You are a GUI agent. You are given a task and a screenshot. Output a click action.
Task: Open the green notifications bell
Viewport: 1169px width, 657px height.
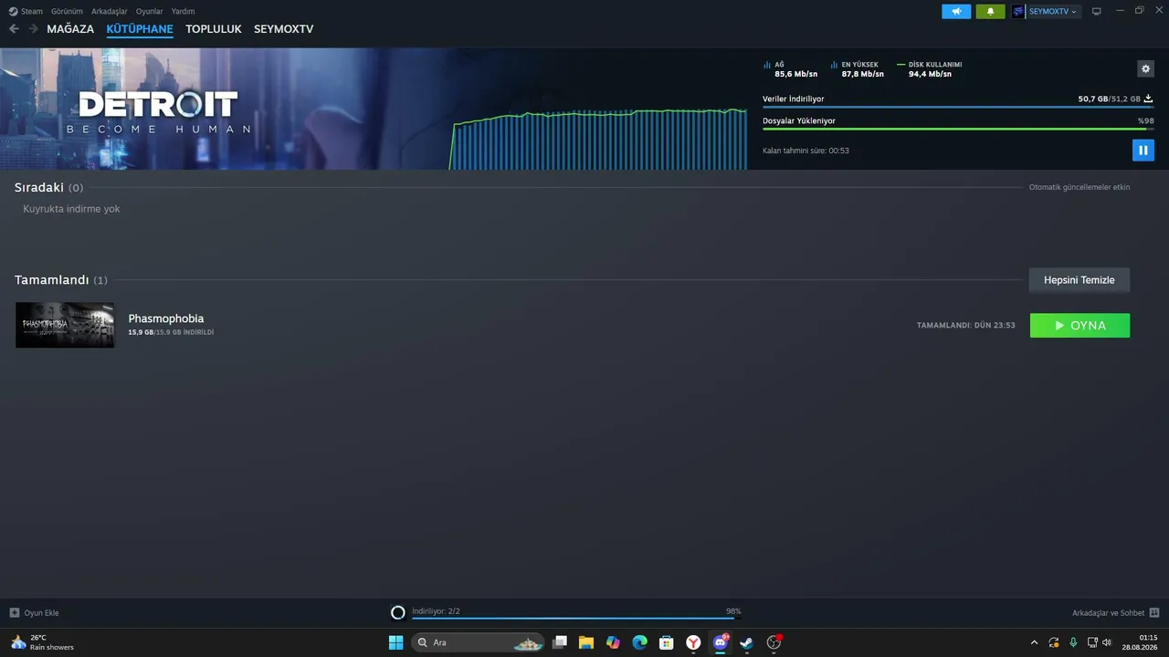coord(990,11)
